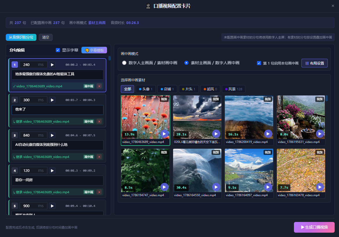Viewport: 339px width, 237px height.
Task: Play preview of video_1786194747_video.mp4
Action: [x=164, y=187]
